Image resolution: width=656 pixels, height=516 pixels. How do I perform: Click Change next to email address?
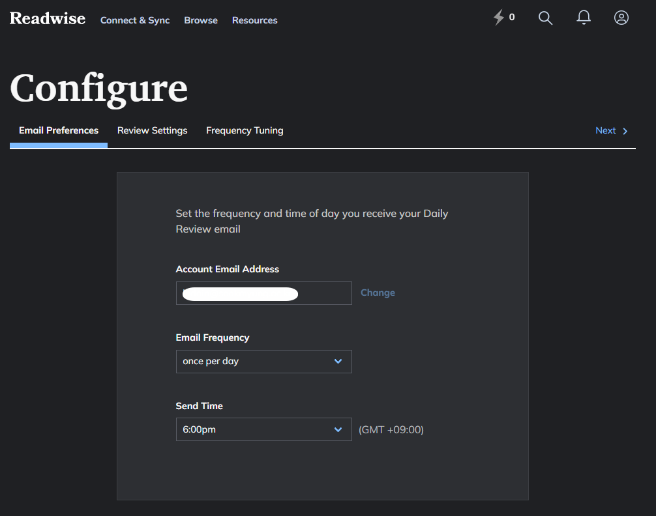[378, 293]
